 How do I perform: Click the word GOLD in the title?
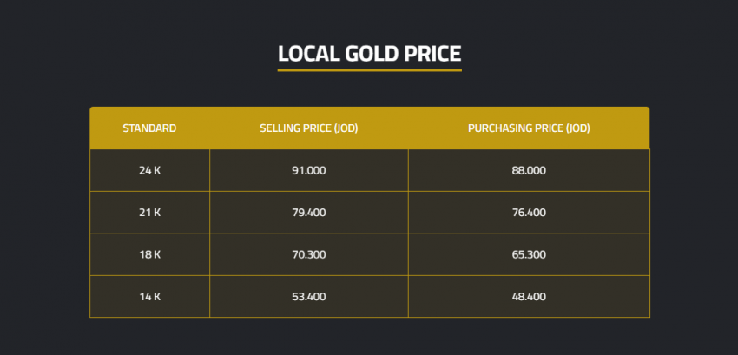[367, 54]
